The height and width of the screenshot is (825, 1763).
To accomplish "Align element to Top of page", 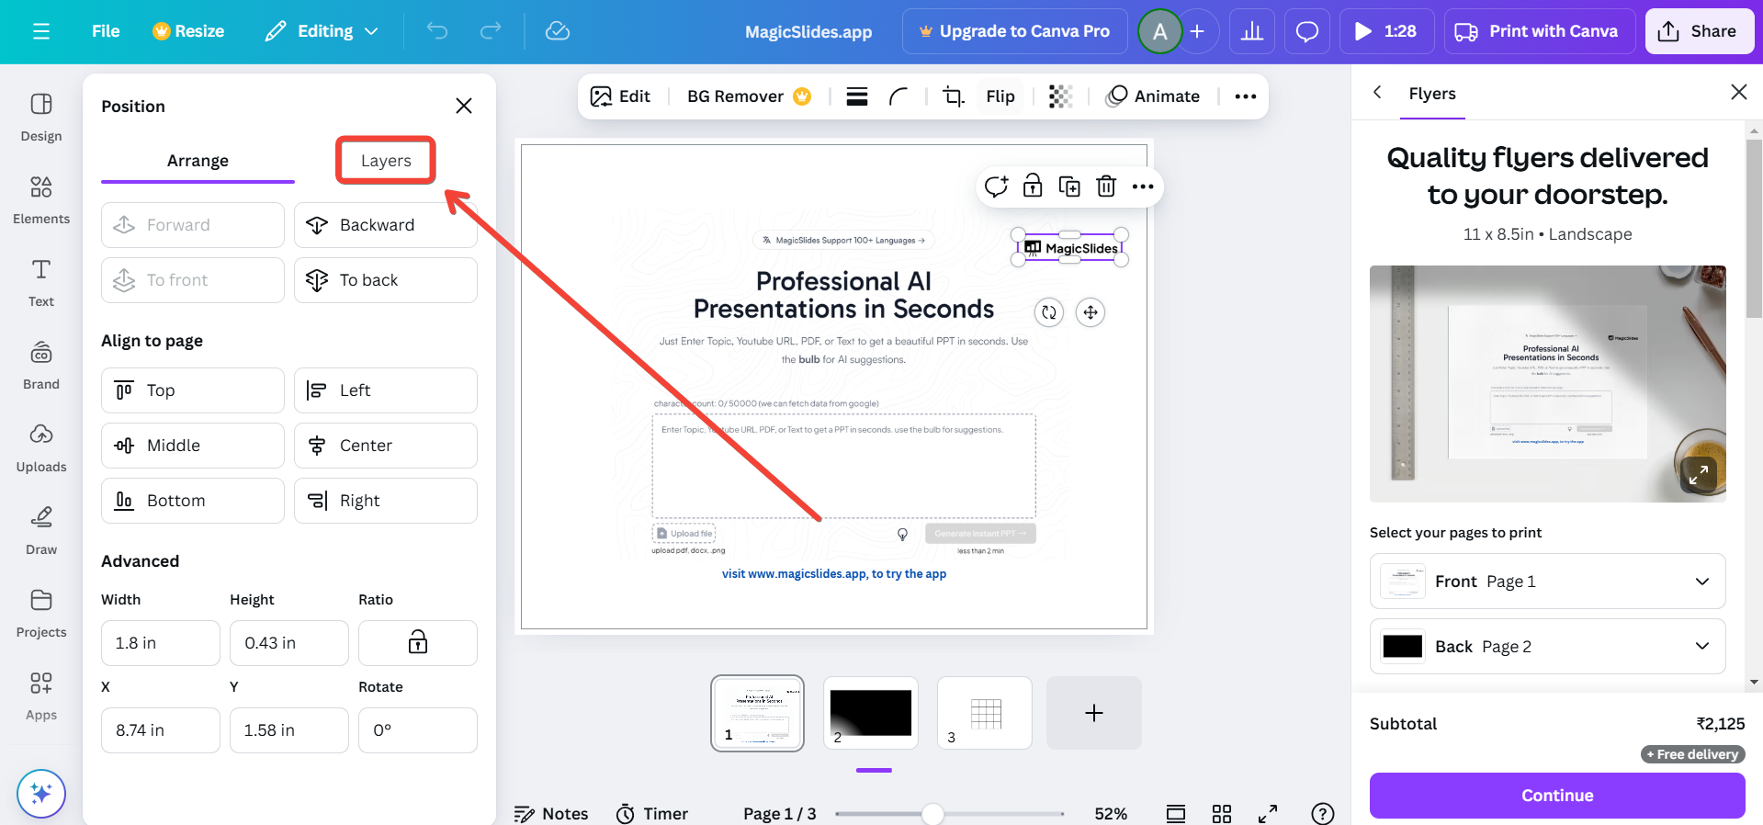I will 193,390.
